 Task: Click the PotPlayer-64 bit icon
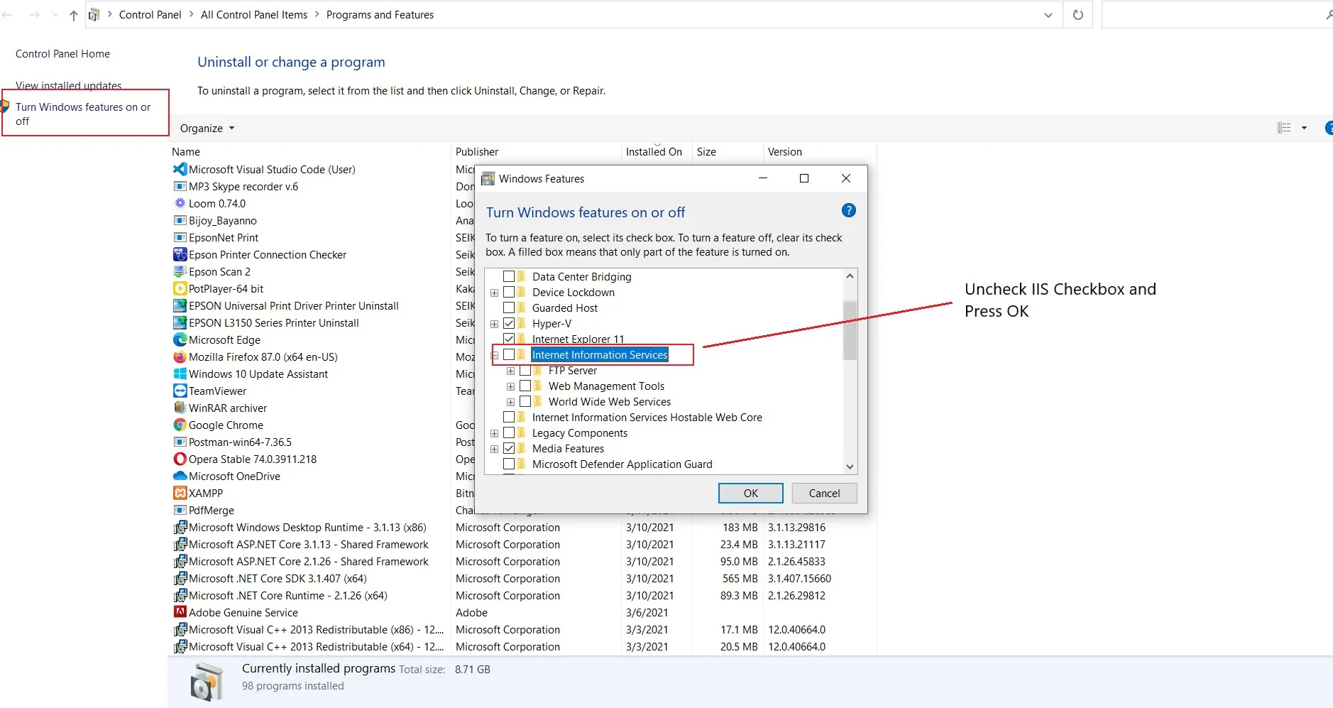point(180,288)
